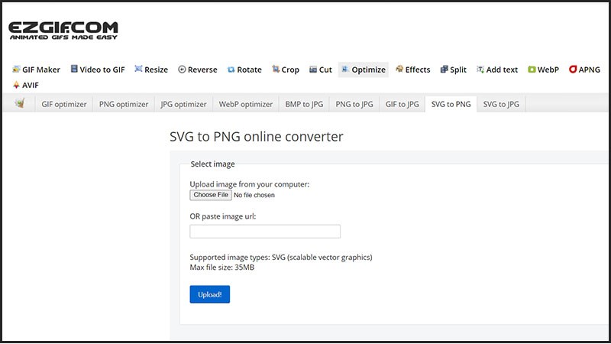Open the GIF Maker text link
This screenshot has width=611, height=344.
point(41,70)
